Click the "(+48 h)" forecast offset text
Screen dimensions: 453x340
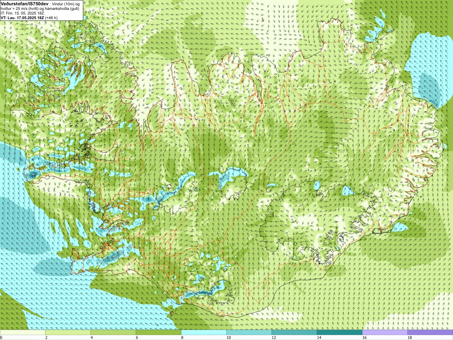(51, 17)
